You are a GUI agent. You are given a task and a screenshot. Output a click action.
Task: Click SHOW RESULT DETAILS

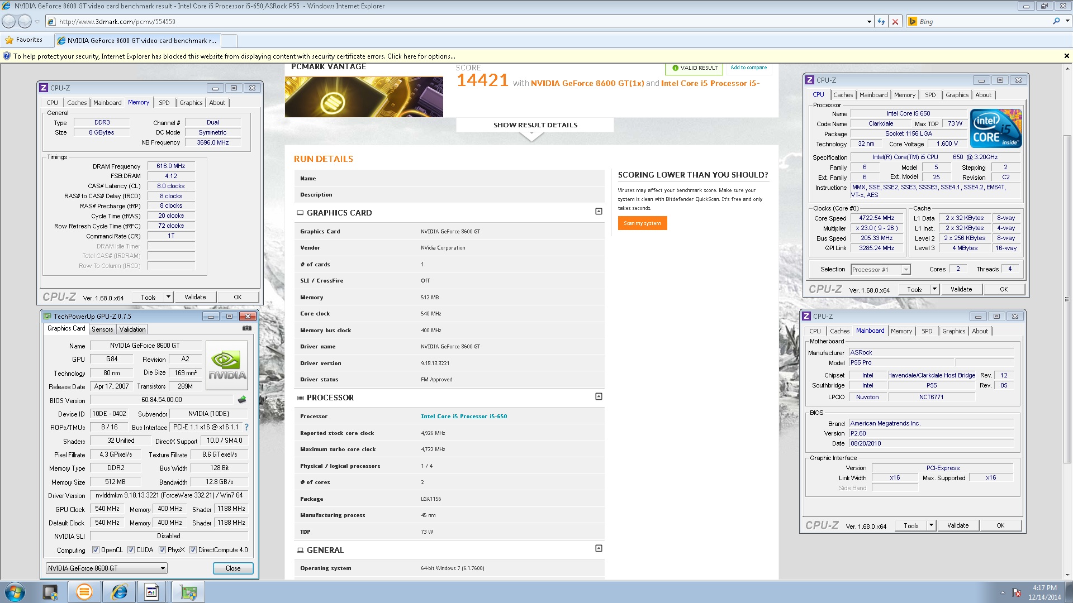coord(535,125)
